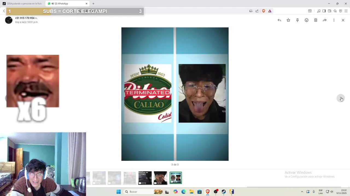Image resolution: width=350 pixels, height=196 pixels.
Task: Open the tab search icon in toolbar
Action: [310, 11]
